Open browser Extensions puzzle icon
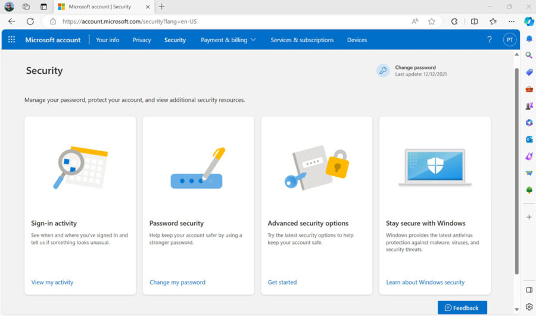The image size is (536, 316). click(x=454, y=21)
